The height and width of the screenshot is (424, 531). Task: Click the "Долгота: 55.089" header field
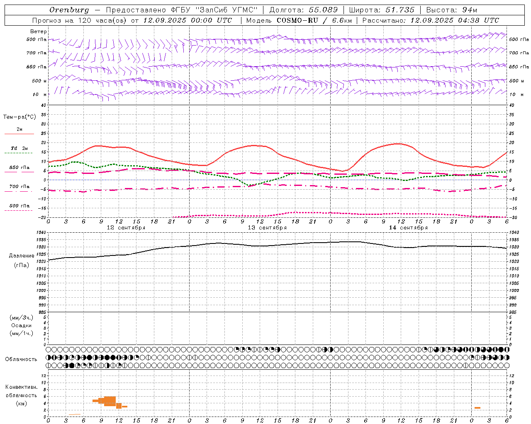click(x=303, y=10)
